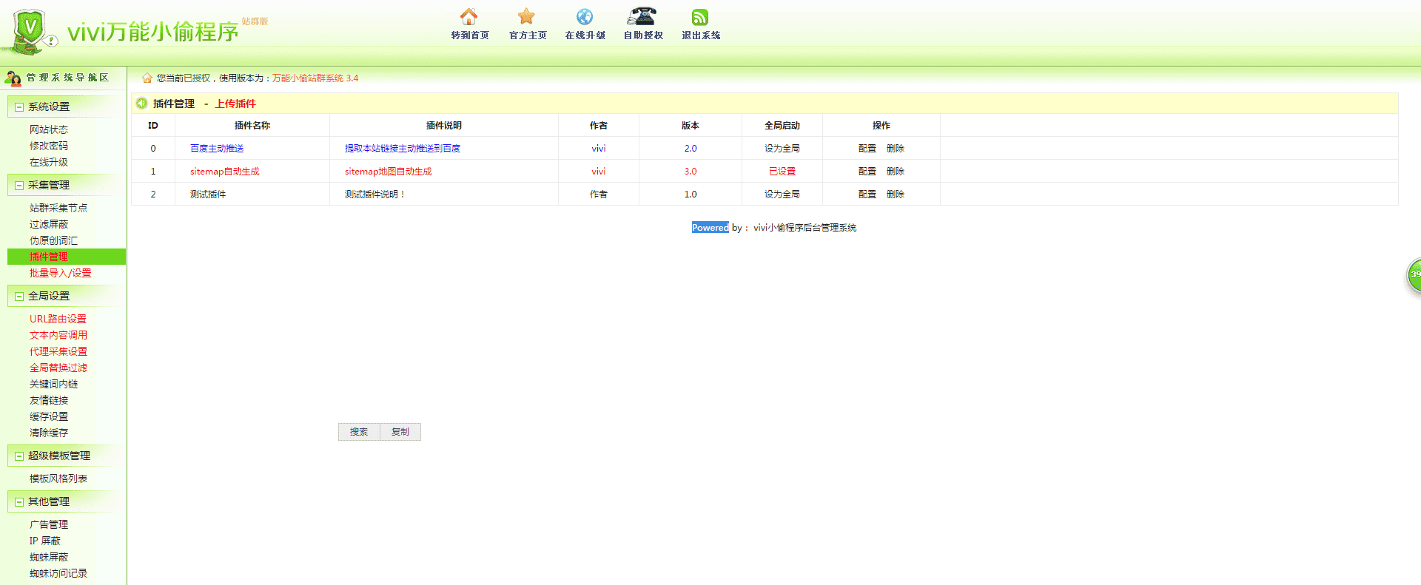Open the 百度主动推送 plugin link
The height and width of the screenshot is (585, 1421).
coord(217,149)
